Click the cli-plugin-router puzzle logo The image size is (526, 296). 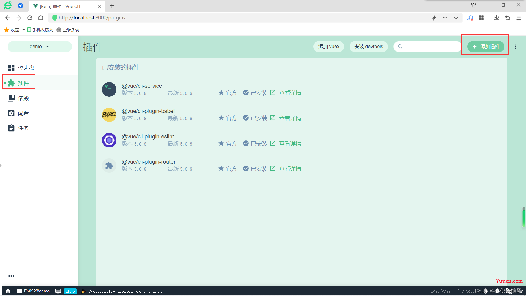coord(109,165)
